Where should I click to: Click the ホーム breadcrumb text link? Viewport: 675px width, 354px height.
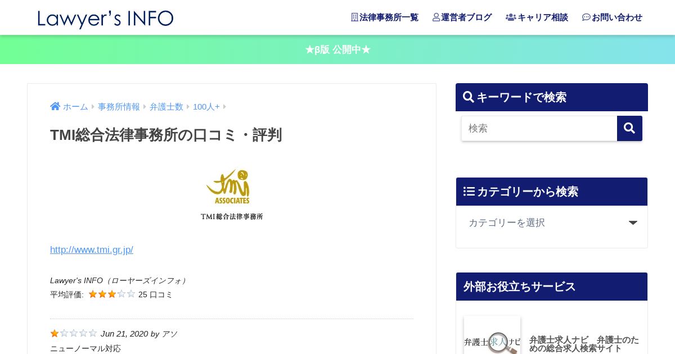(x=75, y=107)
